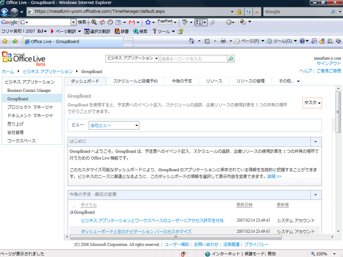Collapse the はじめに section arrow
This screenshot has height=257, width=343.
tap(316, 142)
